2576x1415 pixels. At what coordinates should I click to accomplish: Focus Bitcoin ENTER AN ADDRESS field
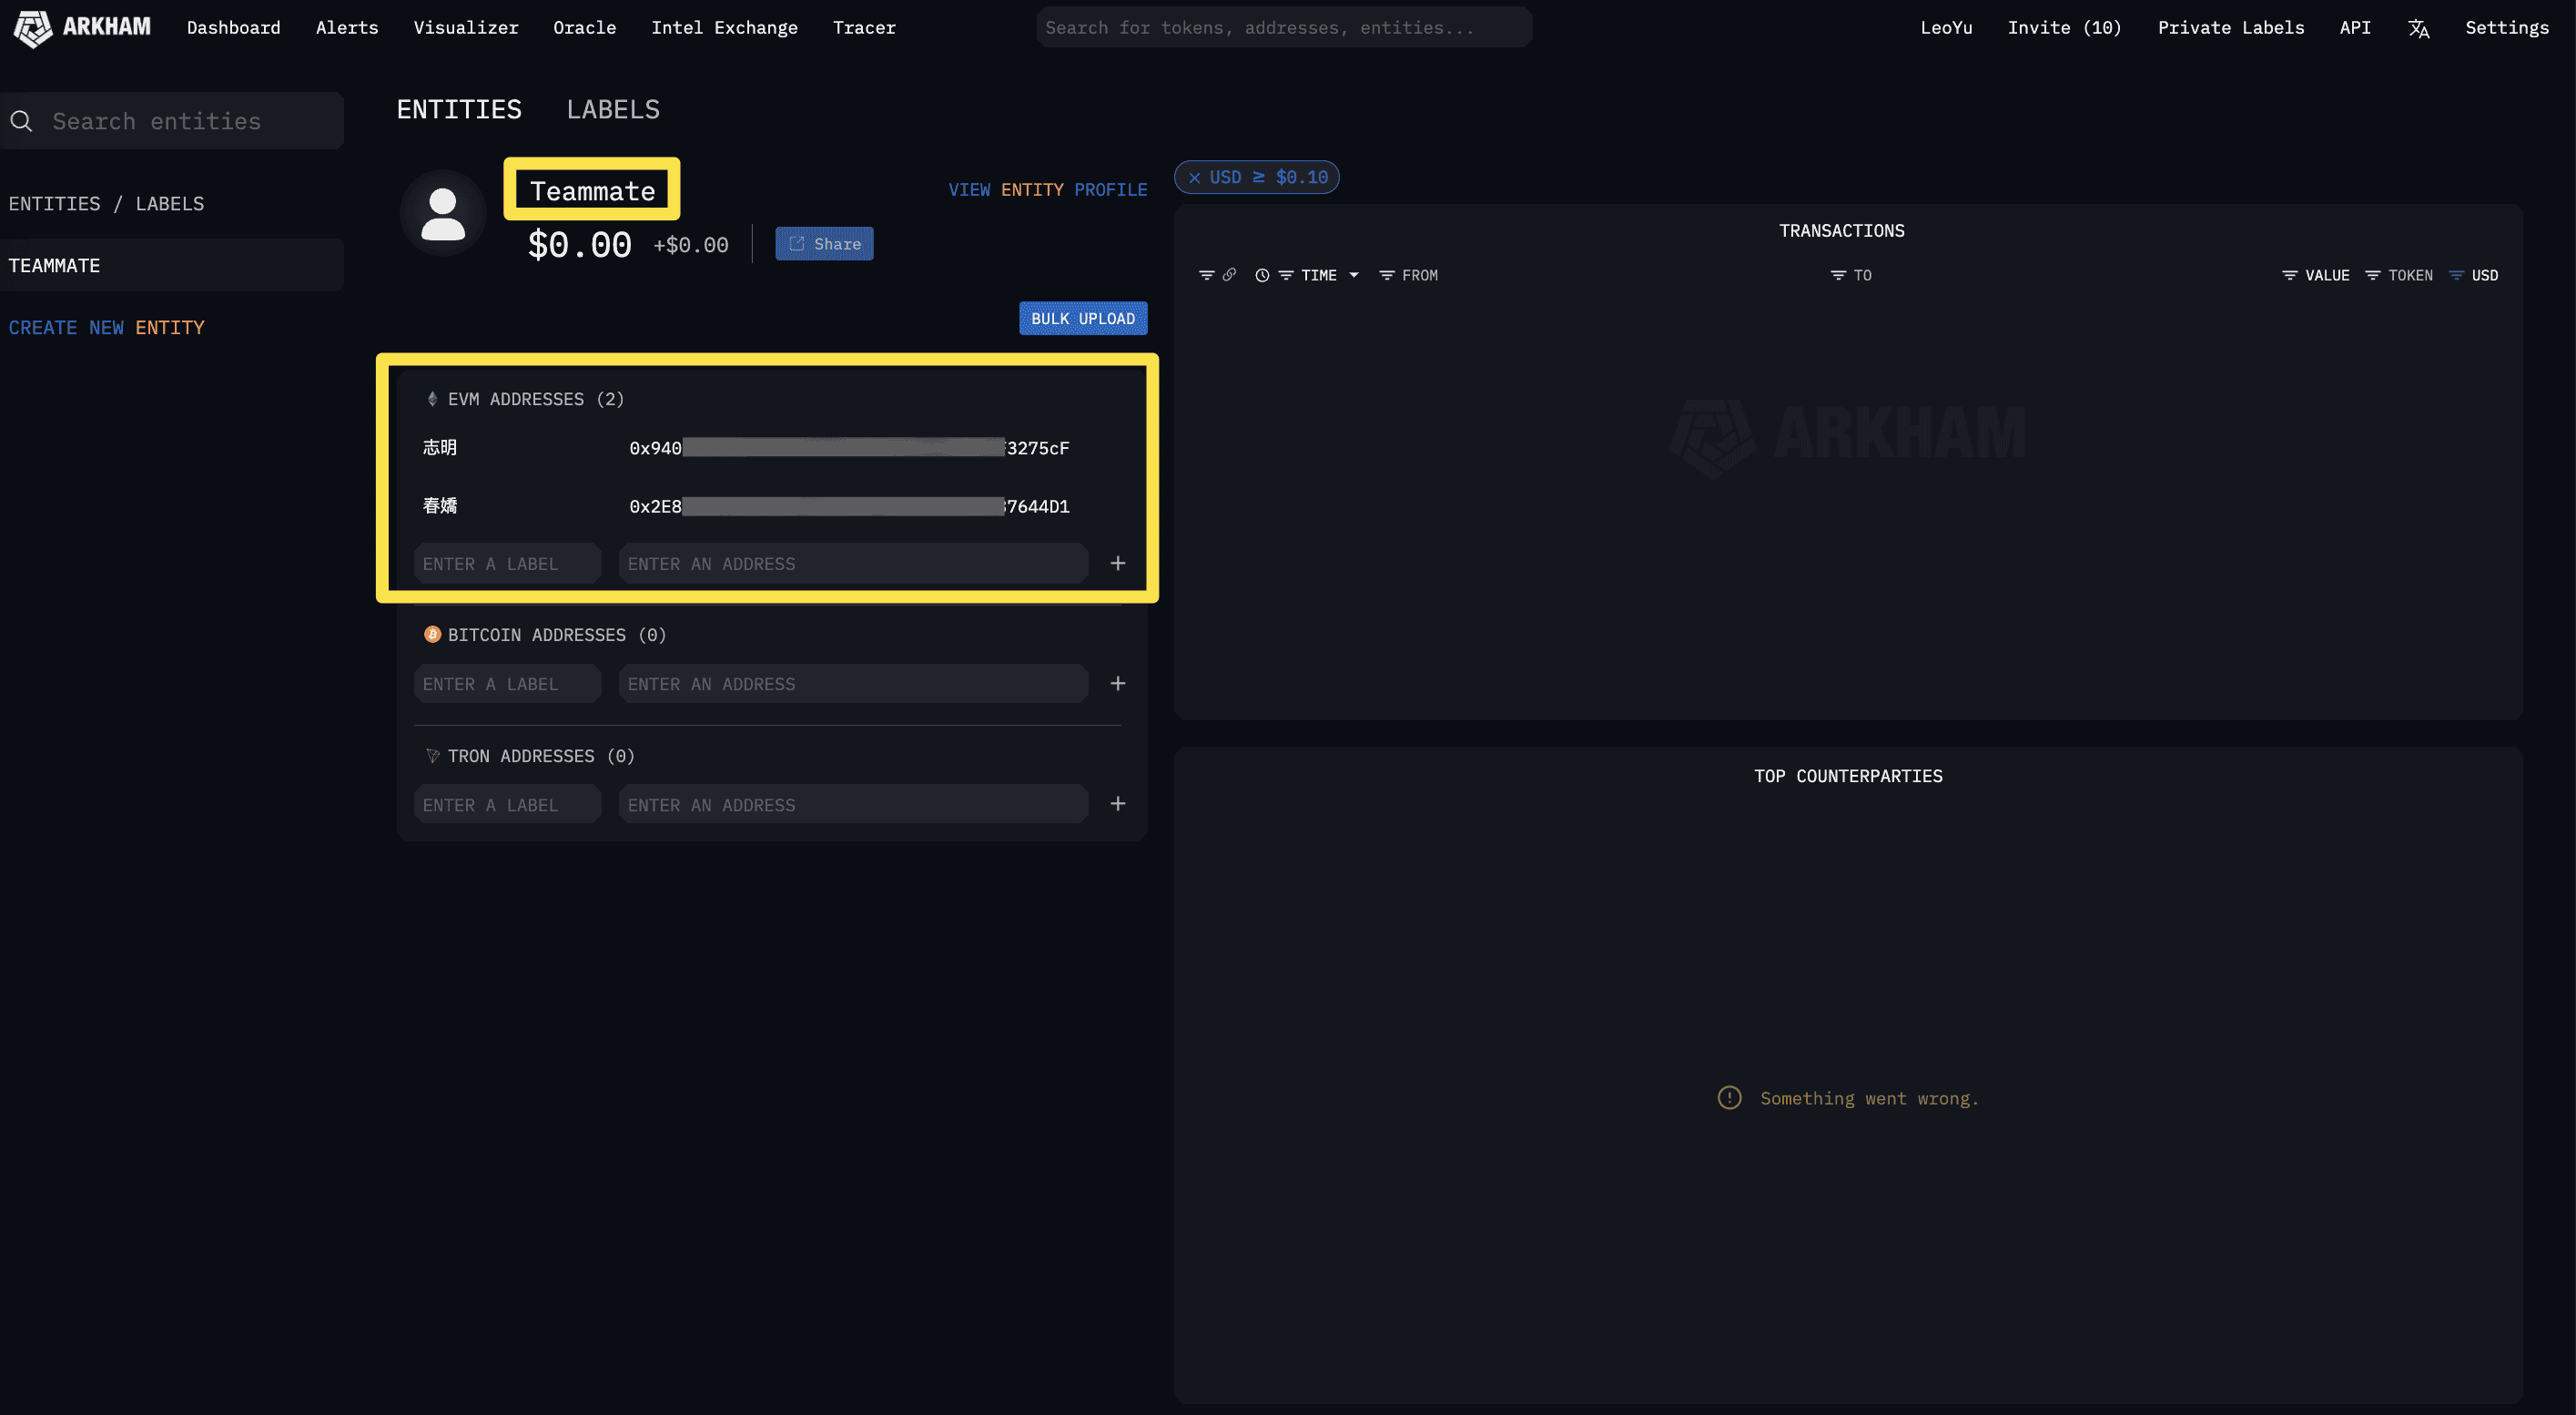853,683
